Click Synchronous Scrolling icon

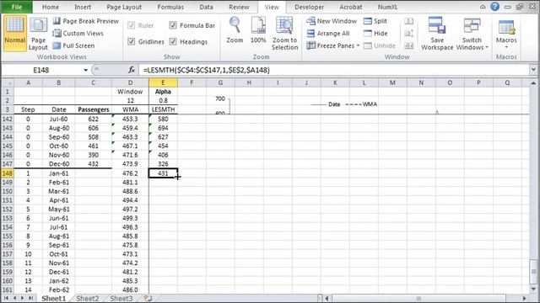click(408, 34)
